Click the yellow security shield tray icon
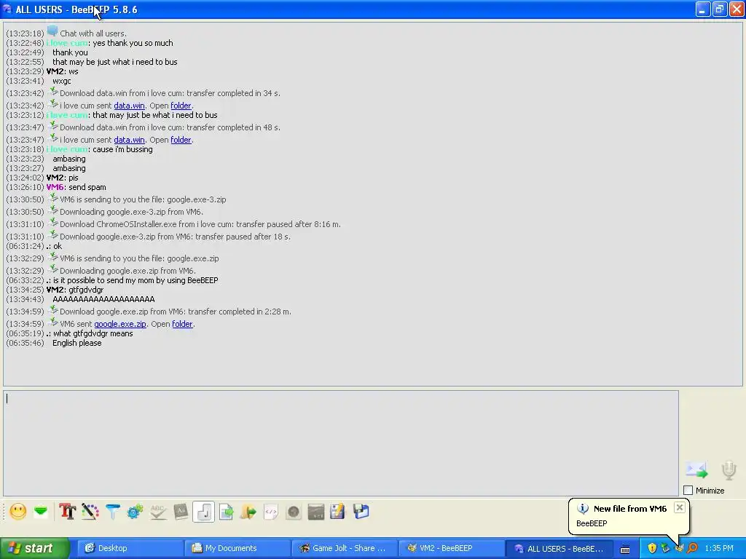The image size is (746, 559). [x=652, y=549]
